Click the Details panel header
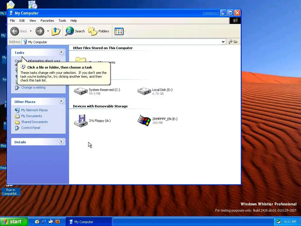301x226 pixels. [x=39, y=142]
